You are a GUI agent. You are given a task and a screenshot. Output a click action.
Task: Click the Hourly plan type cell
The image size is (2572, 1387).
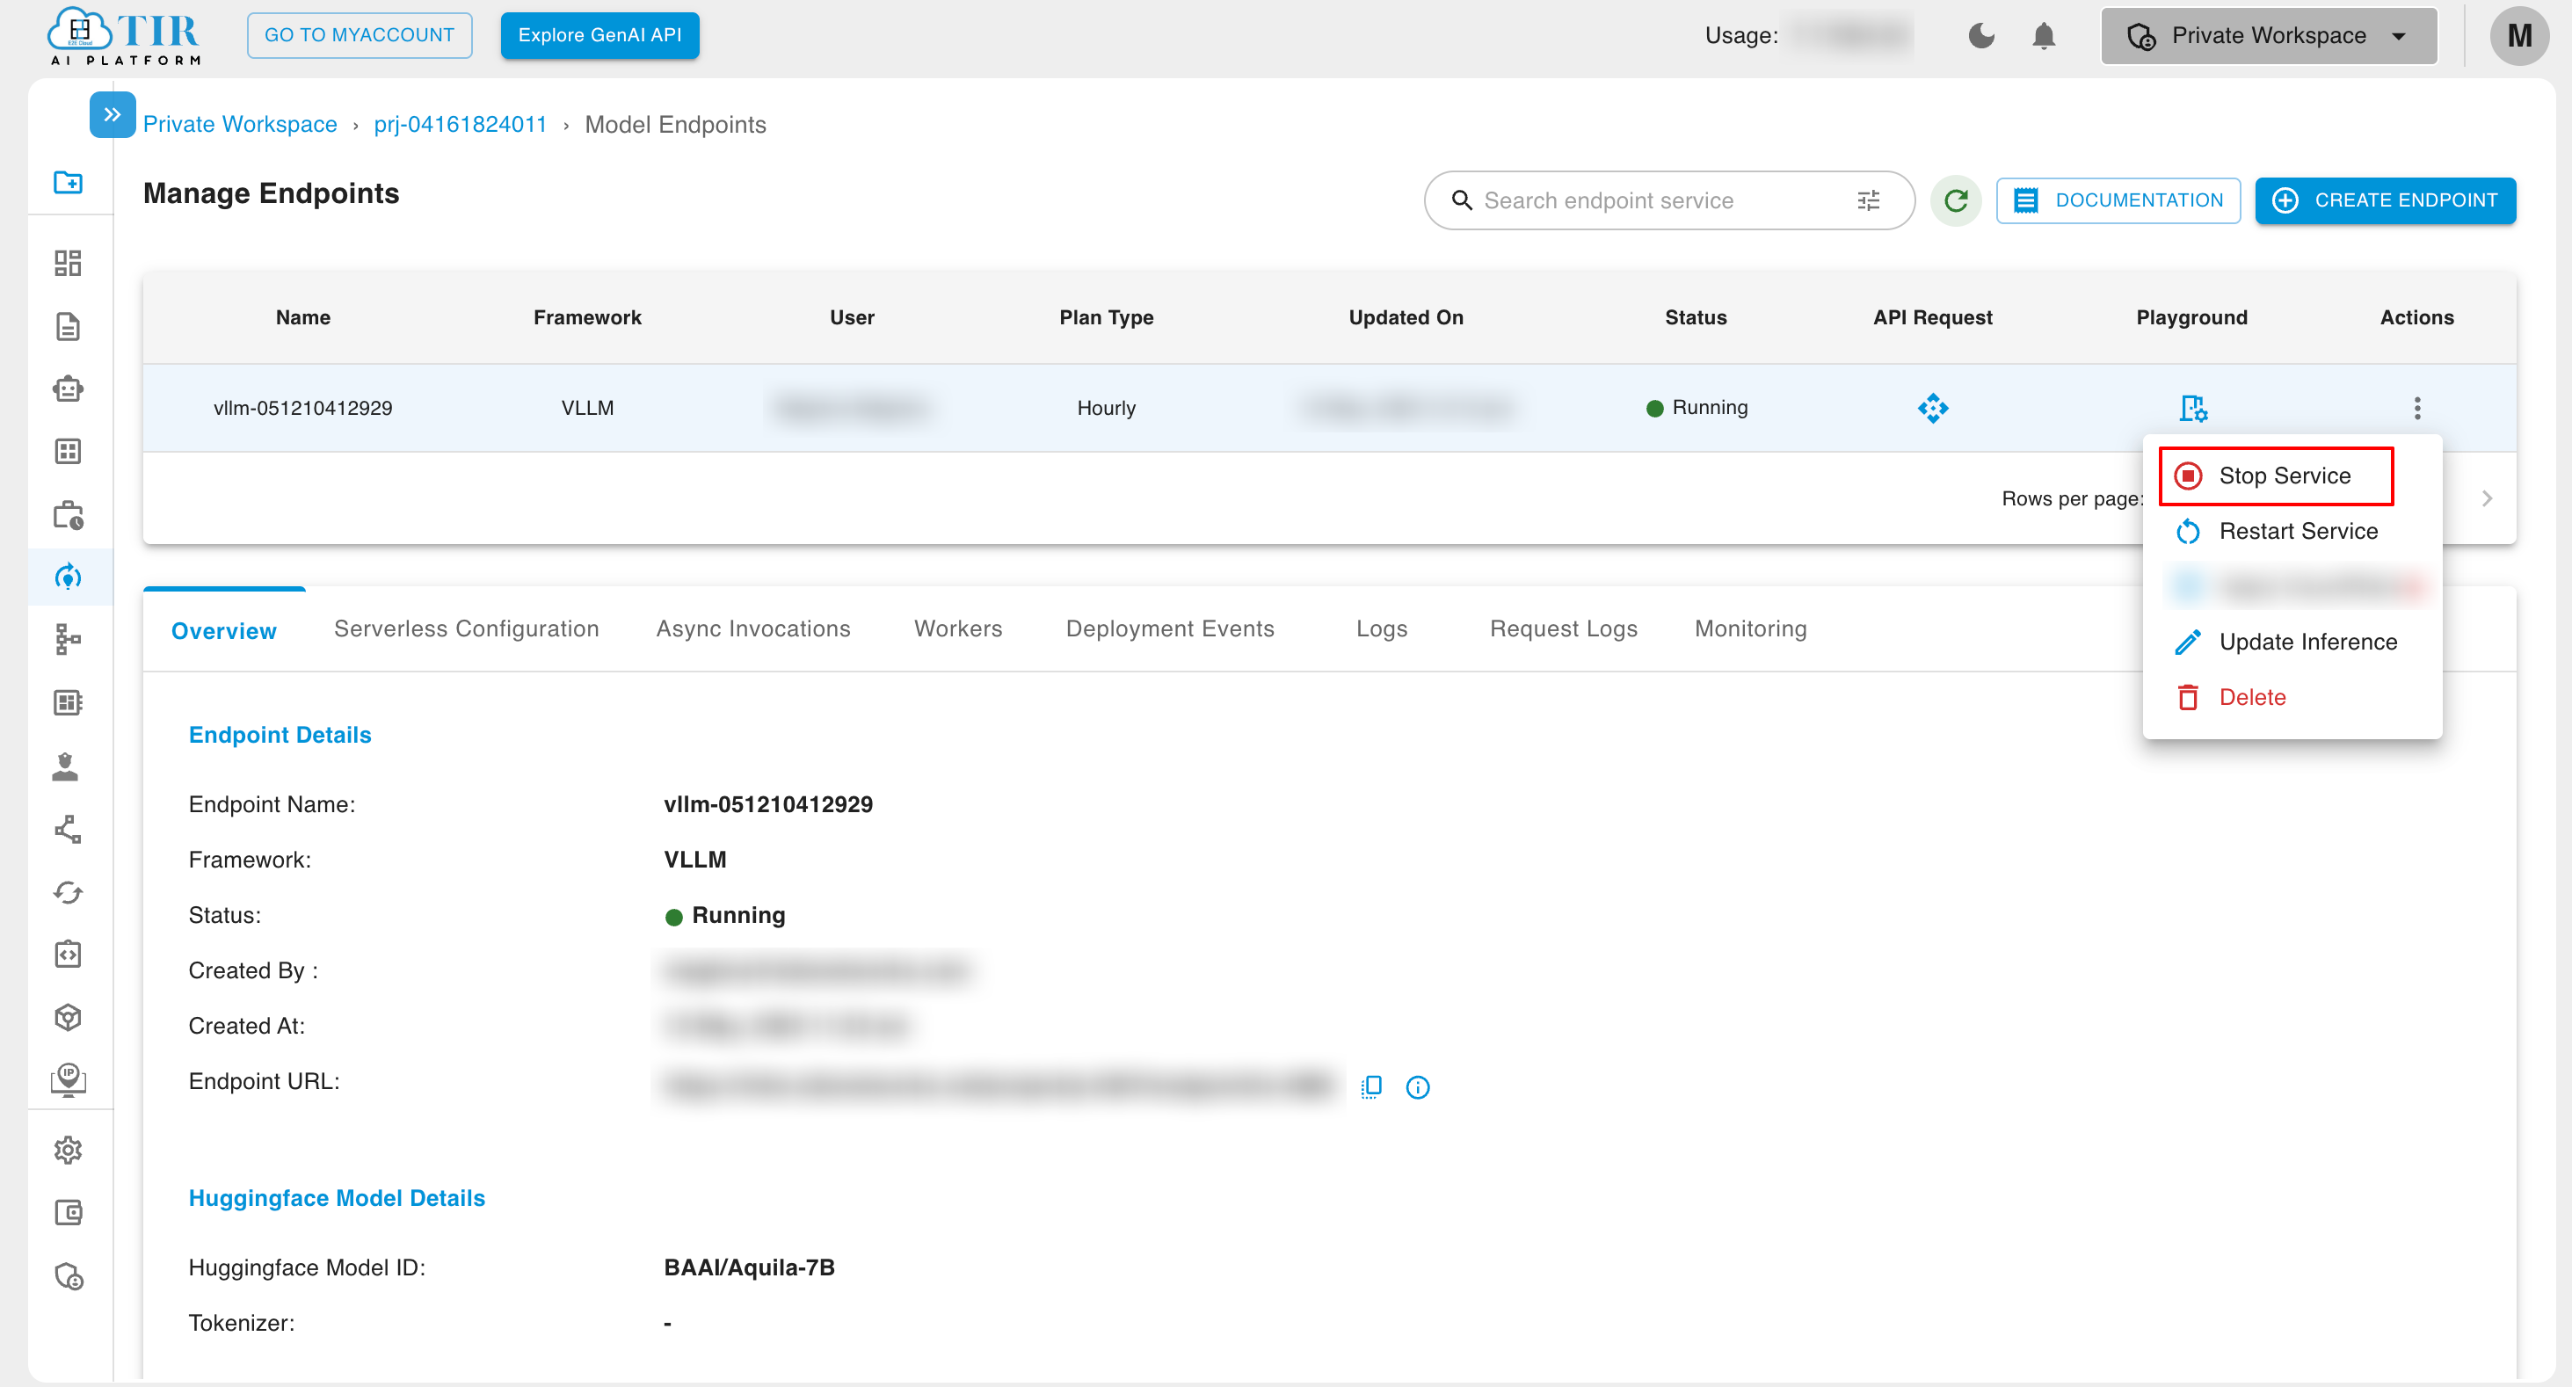(1107, 408)
